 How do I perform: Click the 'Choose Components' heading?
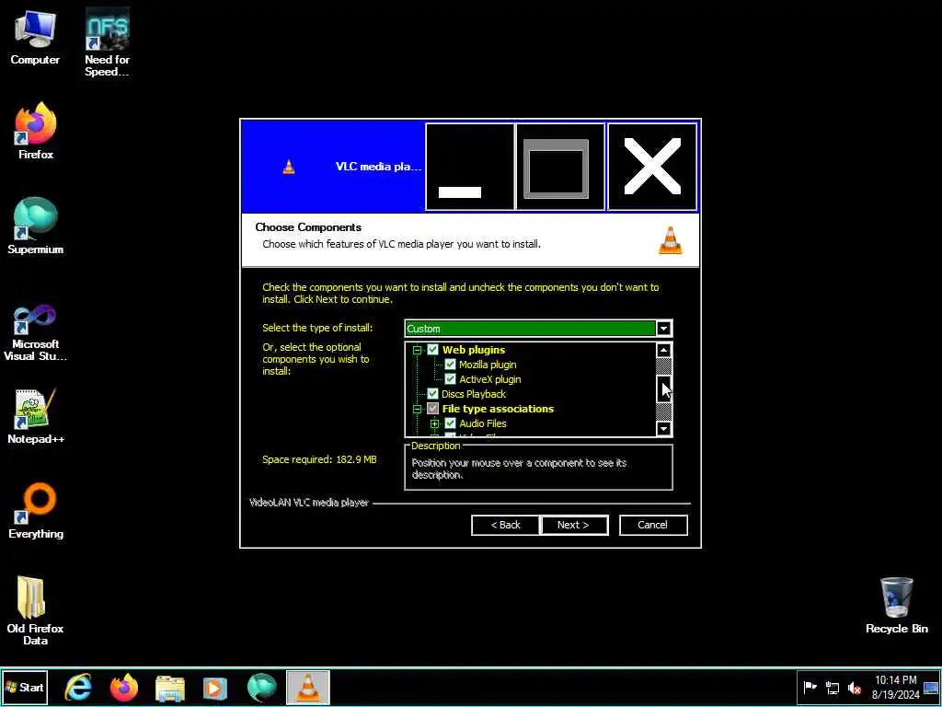pyautogui.click(x=308, y=227)
